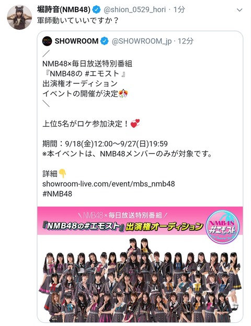Image resolution: width=251 pixels, height=326 pixels.
Task: Open the NMB48 group photo image
Action: point(140,279)
